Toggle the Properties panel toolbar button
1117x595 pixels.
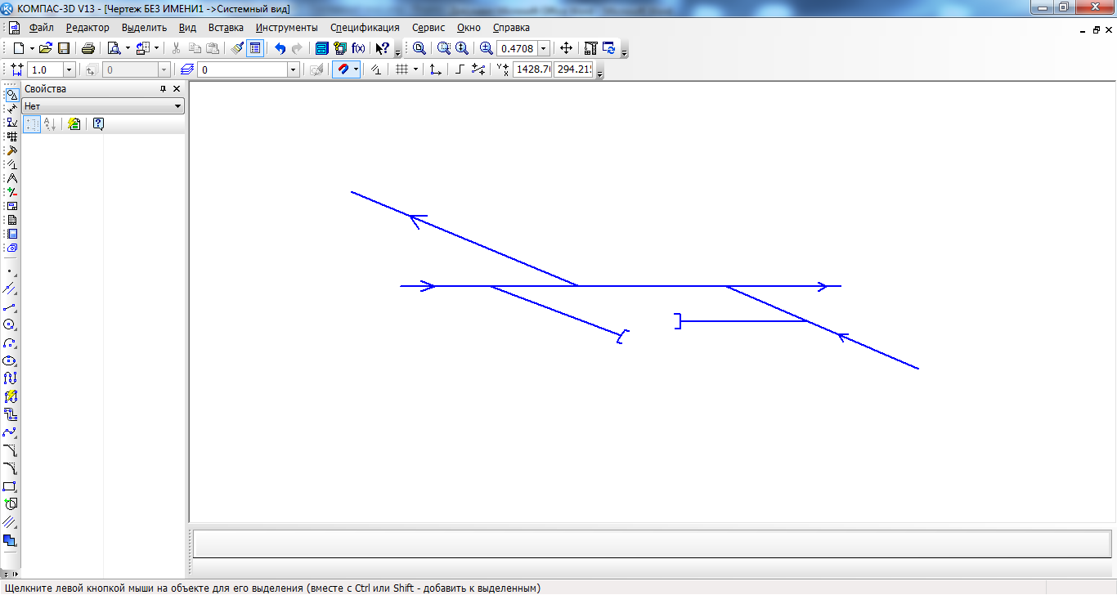[255, 48]
